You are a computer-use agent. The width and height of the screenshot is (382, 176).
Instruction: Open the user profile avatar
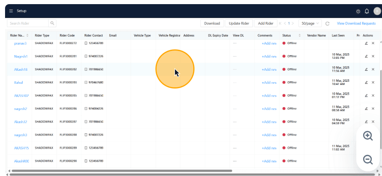tap(377, 11)
